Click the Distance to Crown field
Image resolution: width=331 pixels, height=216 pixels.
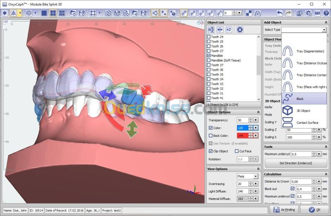(x=301, y=181)
